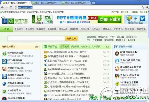
Task: Click the 酷狗音乐盒 hot keyword link
Action: click(x=120, y=40)
